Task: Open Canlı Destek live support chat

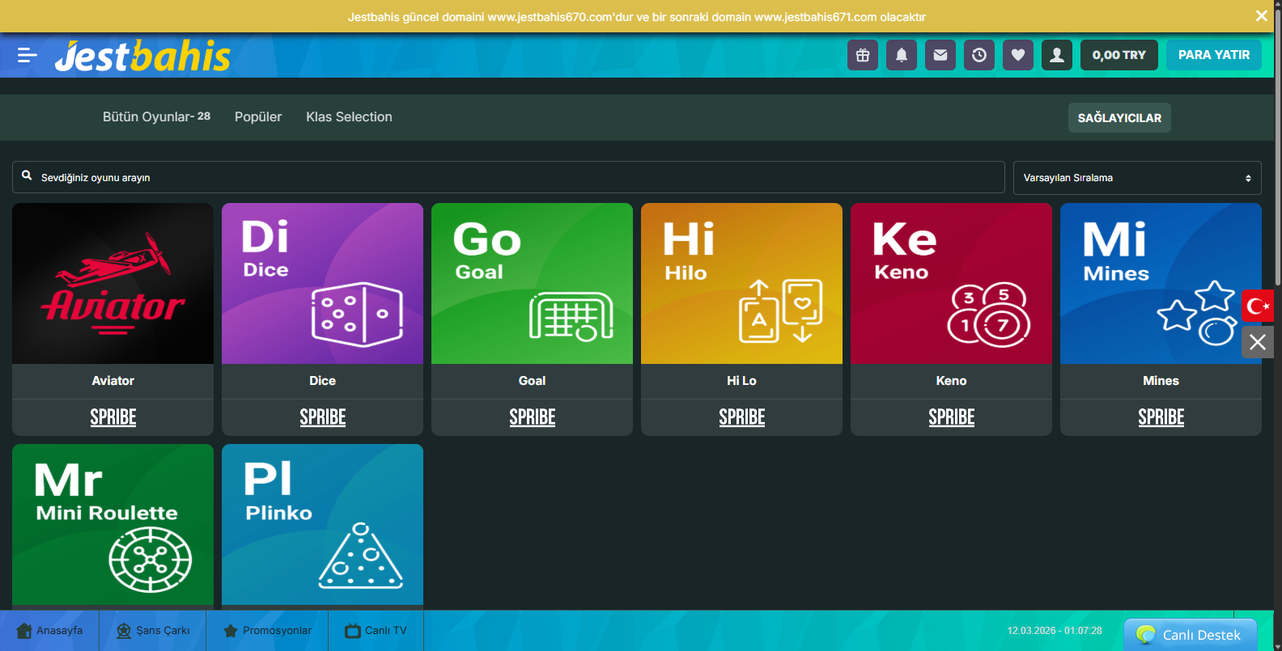Action: pos(1191,635)
